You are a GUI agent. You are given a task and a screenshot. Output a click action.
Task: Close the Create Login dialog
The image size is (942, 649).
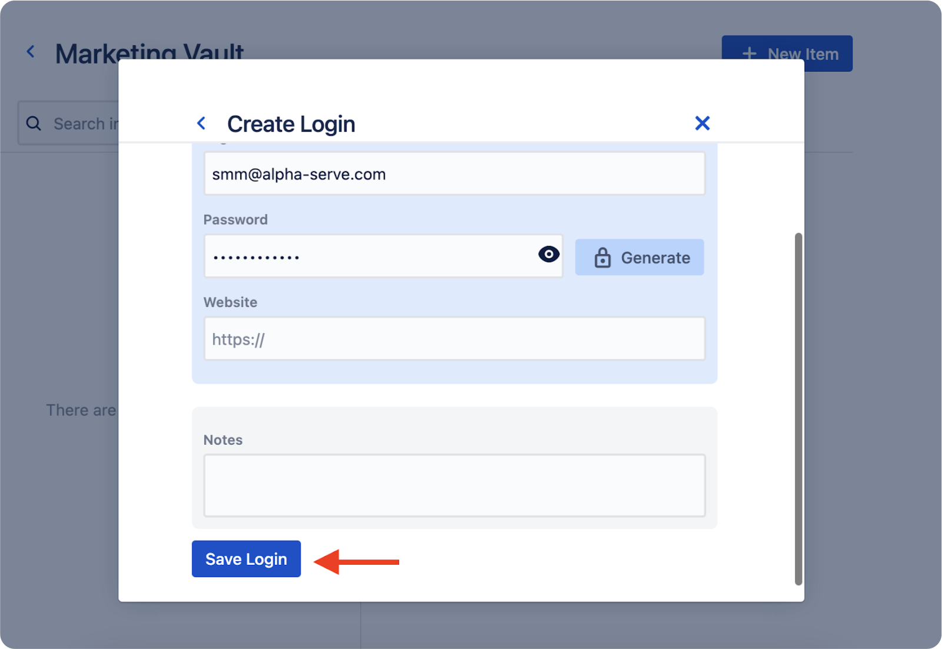pyautogui.click(x=702, y=123)
